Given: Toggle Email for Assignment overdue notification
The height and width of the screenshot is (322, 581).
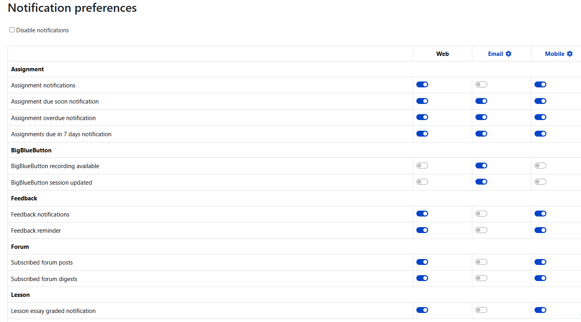Looking at the screenshot, I should [481, 117].
